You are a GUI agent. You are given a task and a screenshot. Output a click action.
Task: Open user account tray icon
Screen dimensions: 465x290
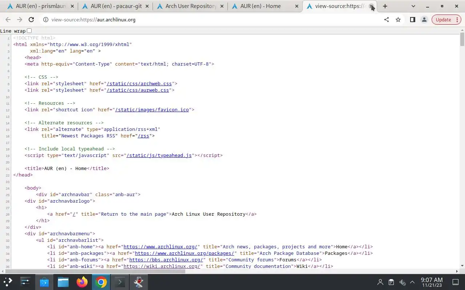pos(380,282)
